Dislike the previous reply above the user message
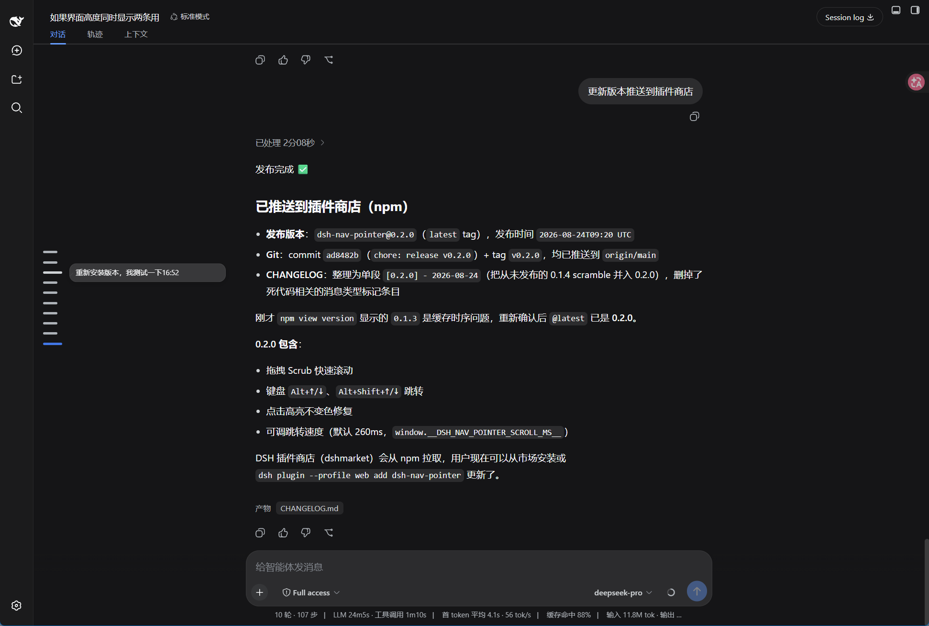Image resolution: width=929 pixels, height=626 pixels. (x=306, y=60)
